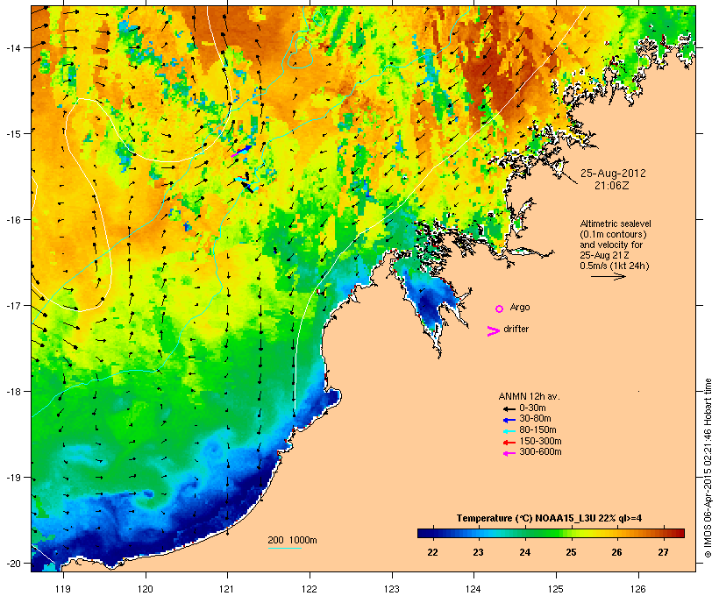Click the cyan 200m isobath legend line
The image size is (719, 596).
(x=284, y=548)
